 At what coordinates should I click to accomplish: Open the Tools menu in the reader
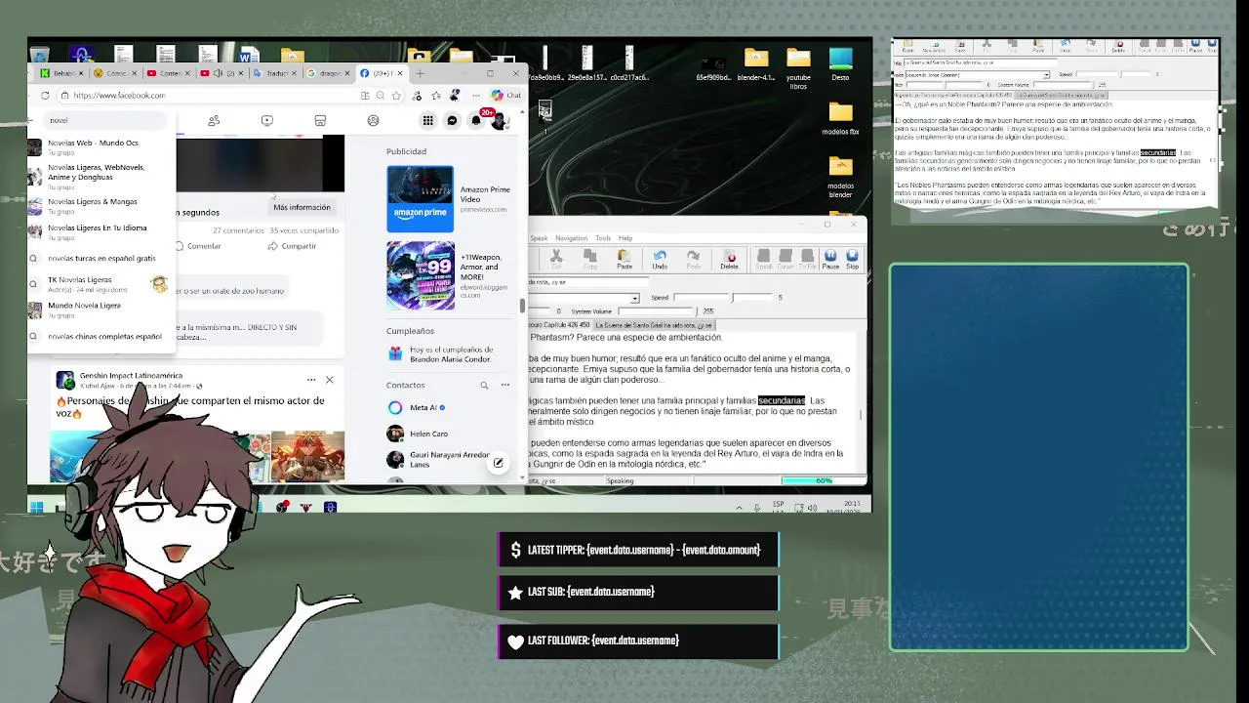point(603,238)
